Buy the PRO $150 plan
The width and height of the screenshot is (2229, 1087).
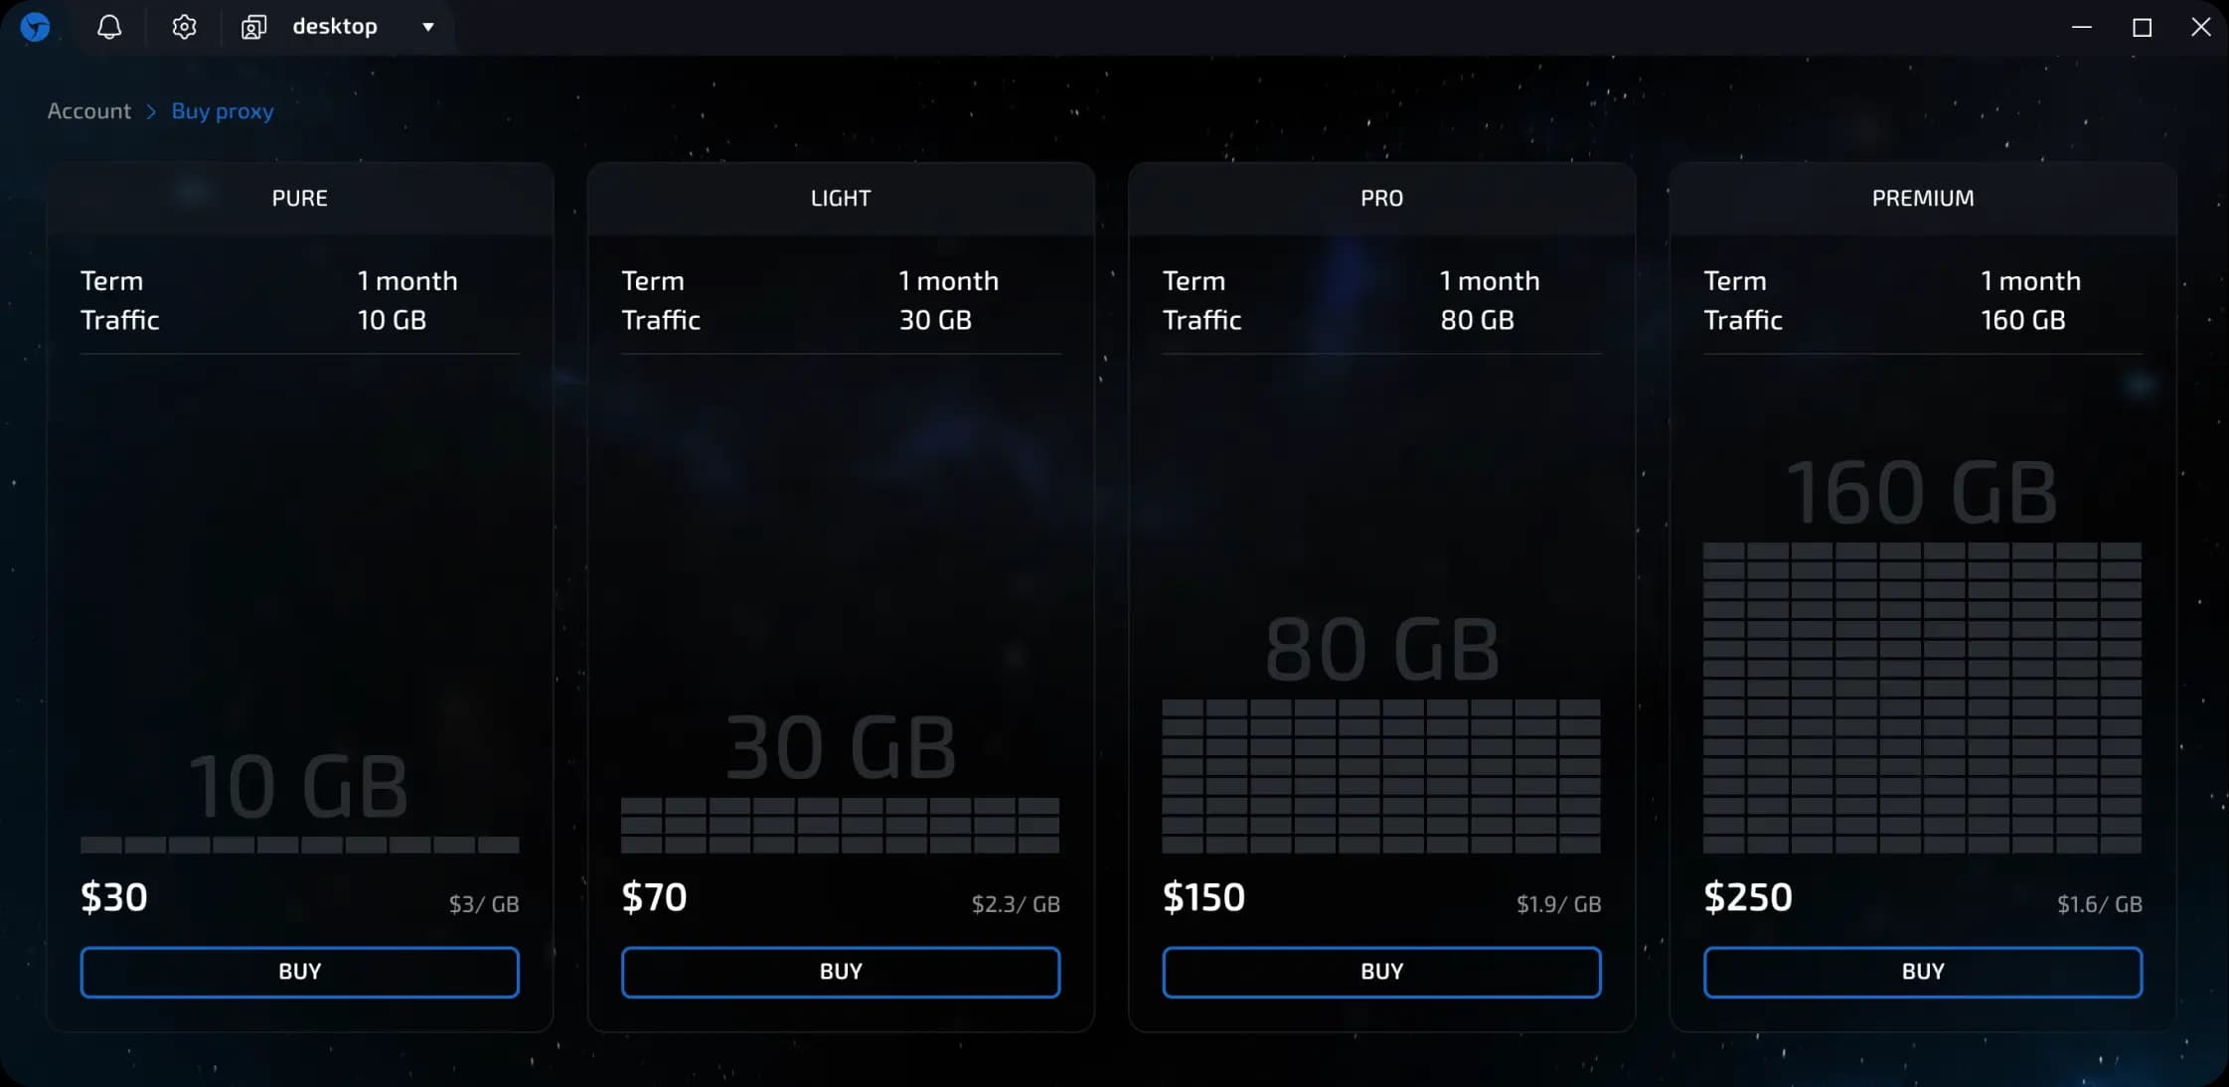click(x=1381, y=972)
